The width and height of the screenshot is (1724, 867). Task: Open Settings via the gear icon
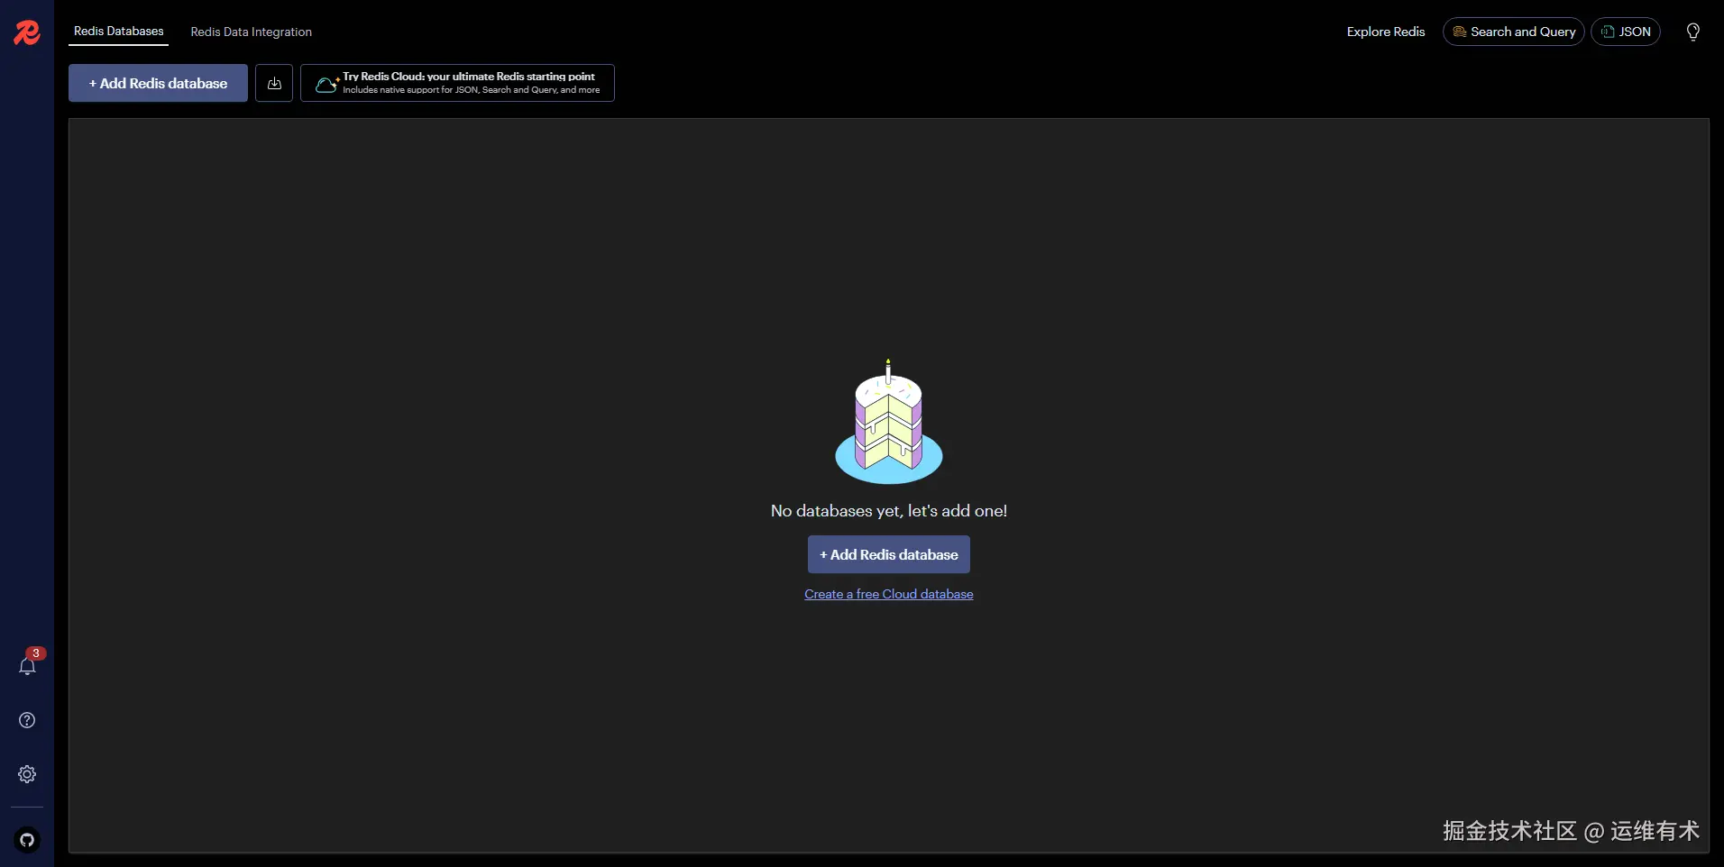coord(27,774)
